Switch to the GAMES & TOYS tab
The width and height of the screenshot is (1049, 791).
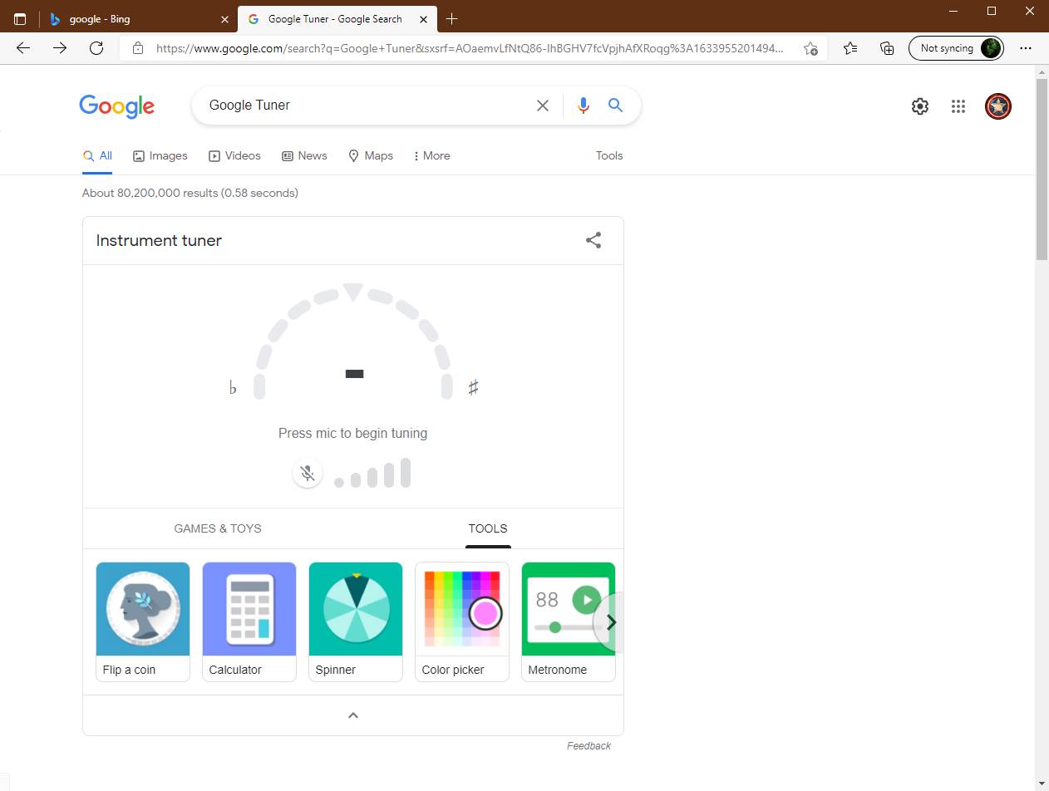click(217, 528)
